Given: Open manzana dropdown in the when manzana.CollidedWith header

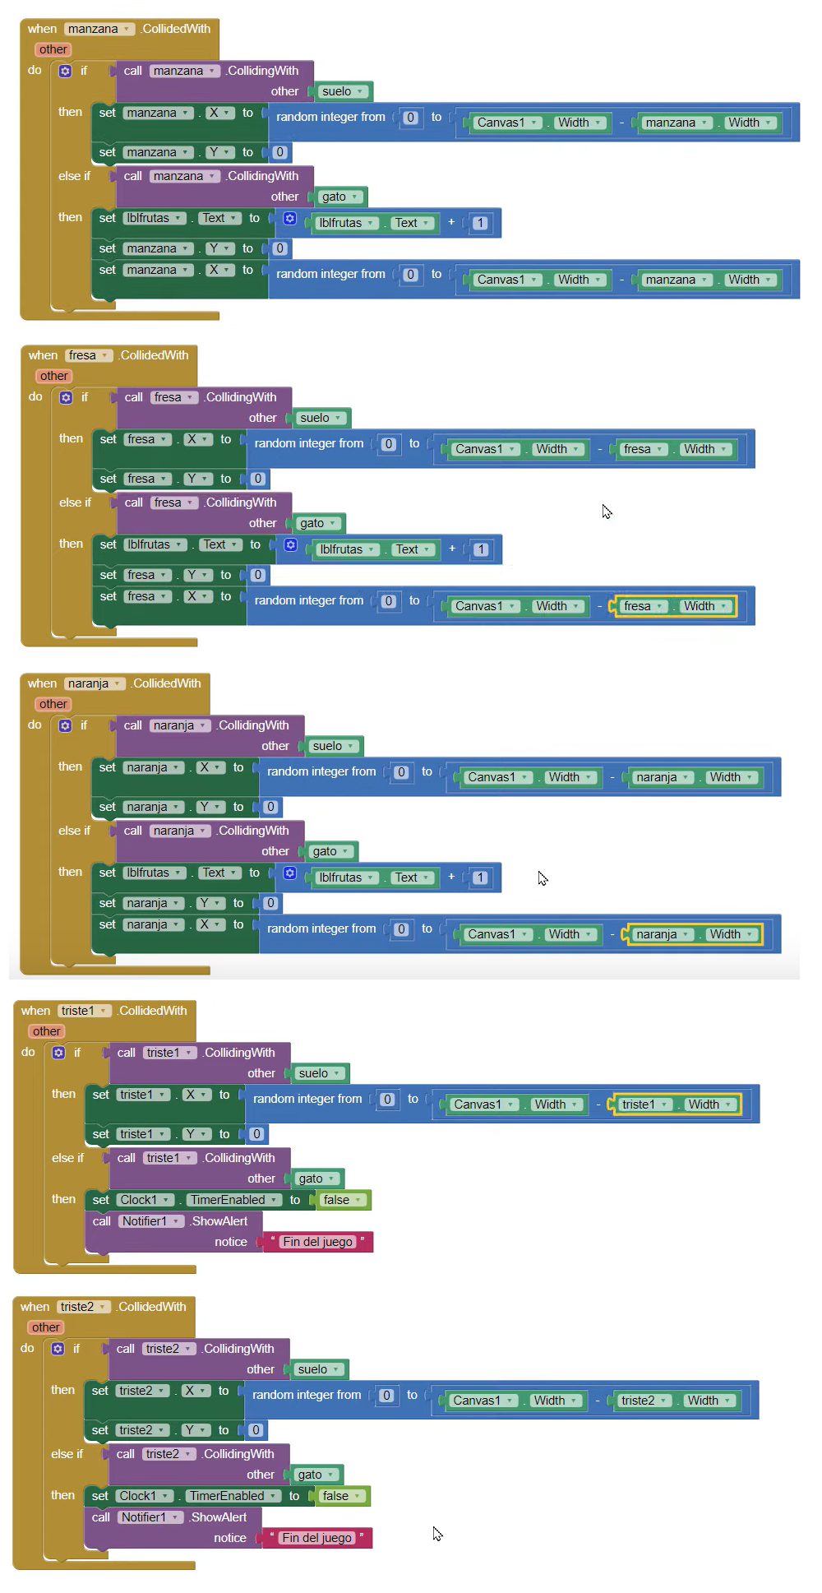Looking at the screenshot, I should click(127, 30).
